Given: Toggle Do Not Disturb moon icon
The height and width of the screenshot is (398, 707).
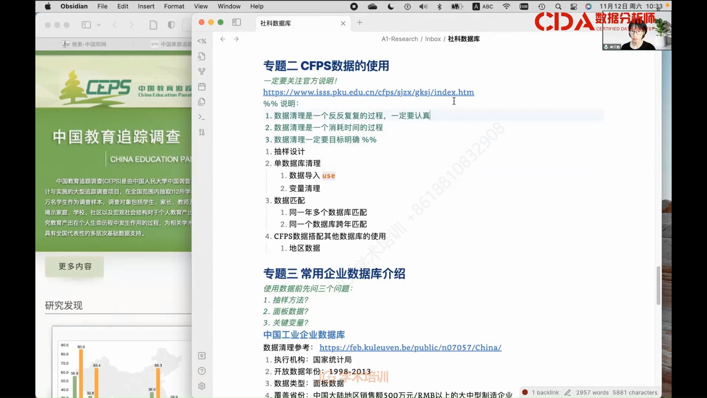Looking at the screenshot, I should click(x=390, y=6).
